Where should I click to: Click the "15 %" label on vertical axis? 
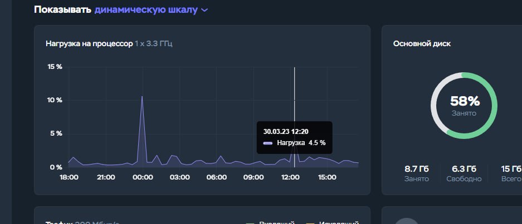55,67
